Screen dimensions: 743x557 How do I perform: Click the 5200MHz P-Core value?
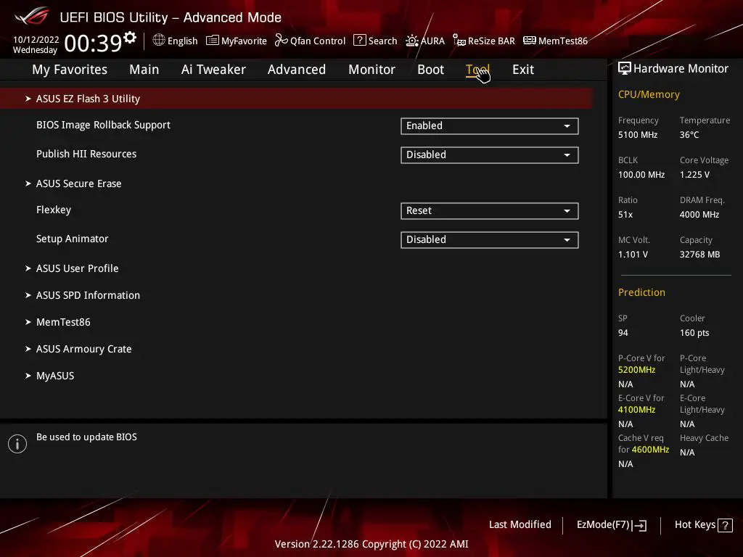[x=636, y=370]
